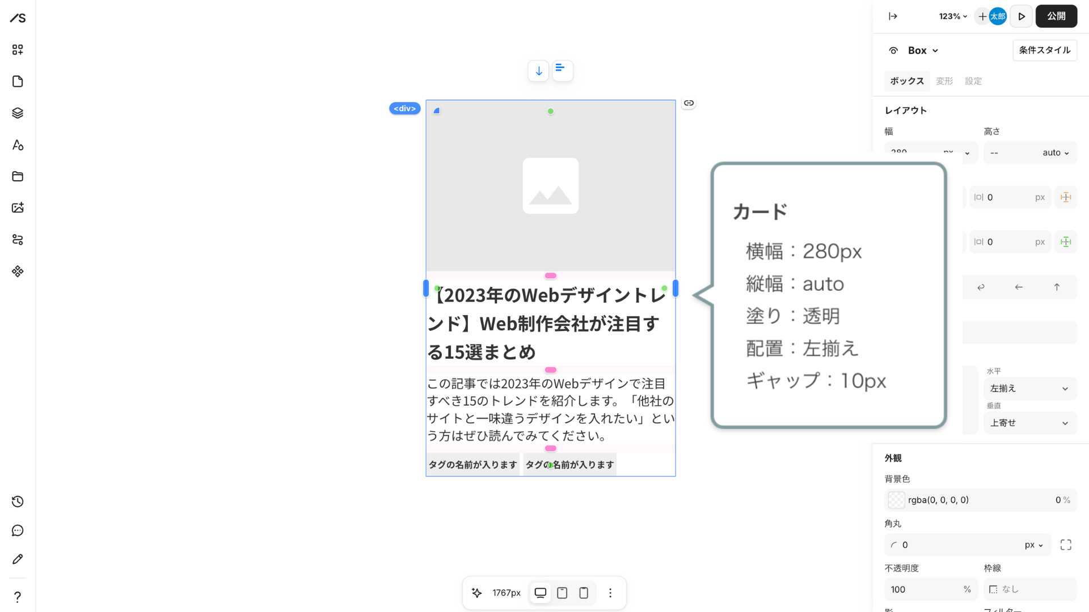
Task: Open the CMS members icon in sidebar
Action: [x=17, y=240]
